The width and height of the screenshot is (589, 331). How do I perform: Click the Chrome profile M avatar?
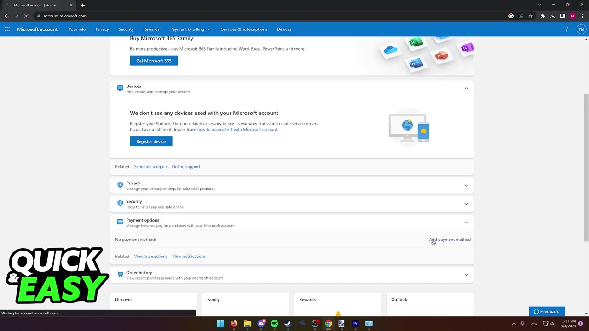tap(572, 16)
